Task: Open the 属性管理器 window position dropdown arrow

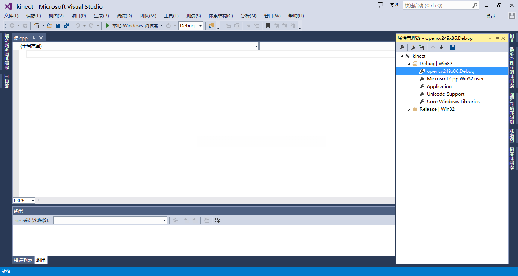Action: (x=490, y=38)
